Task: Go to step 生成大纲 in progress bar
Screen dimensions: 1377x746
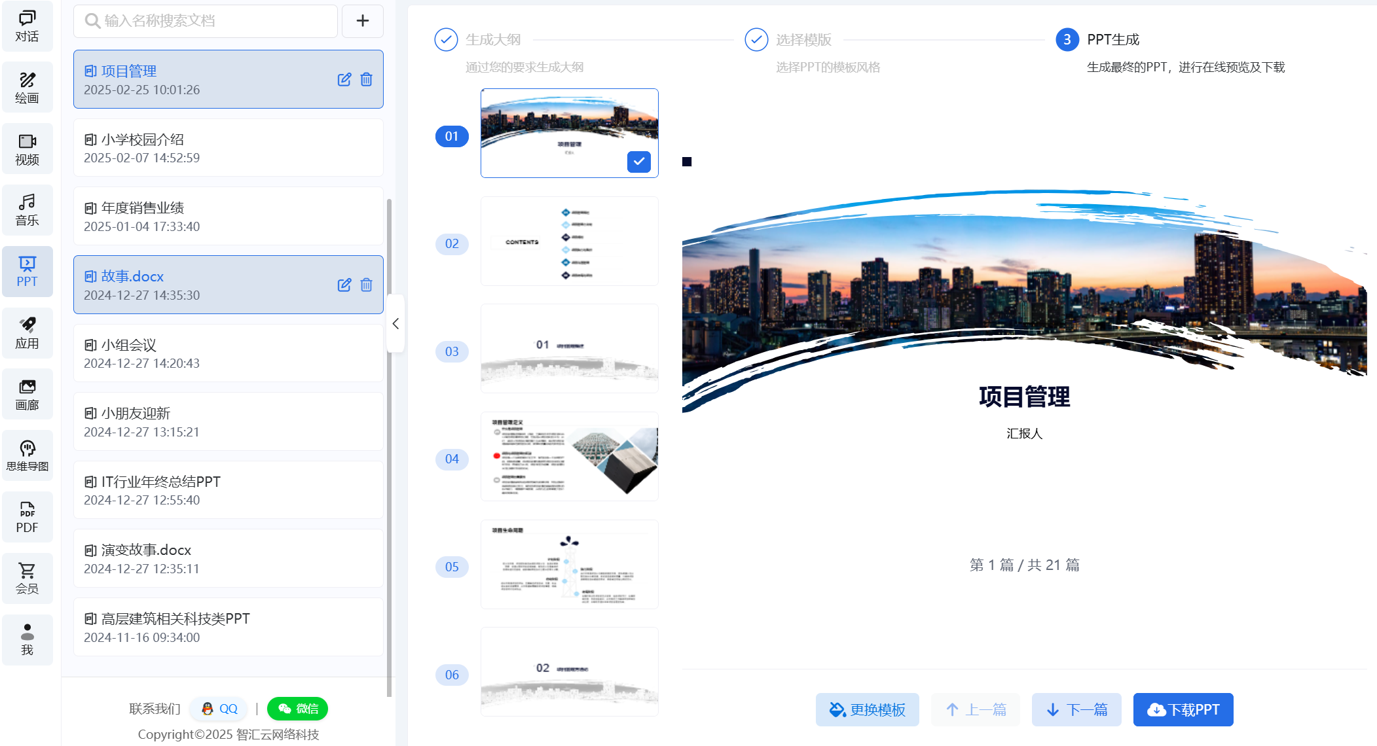Action: 492,40
